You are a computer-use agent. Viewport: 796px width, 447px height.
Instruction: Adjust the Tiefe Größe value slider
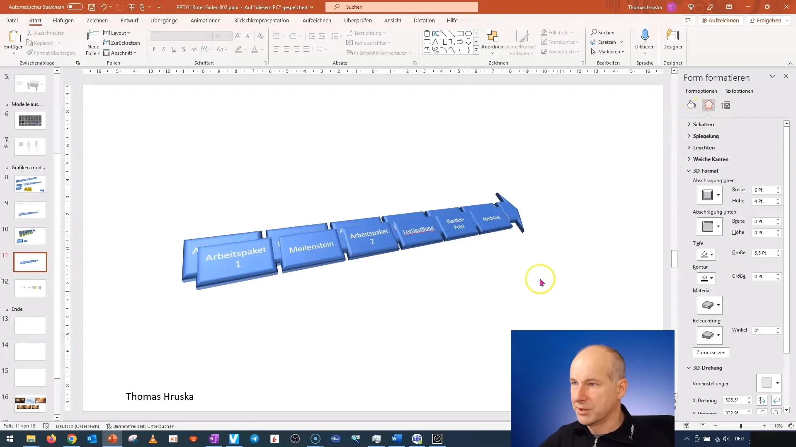click(779, 253)
